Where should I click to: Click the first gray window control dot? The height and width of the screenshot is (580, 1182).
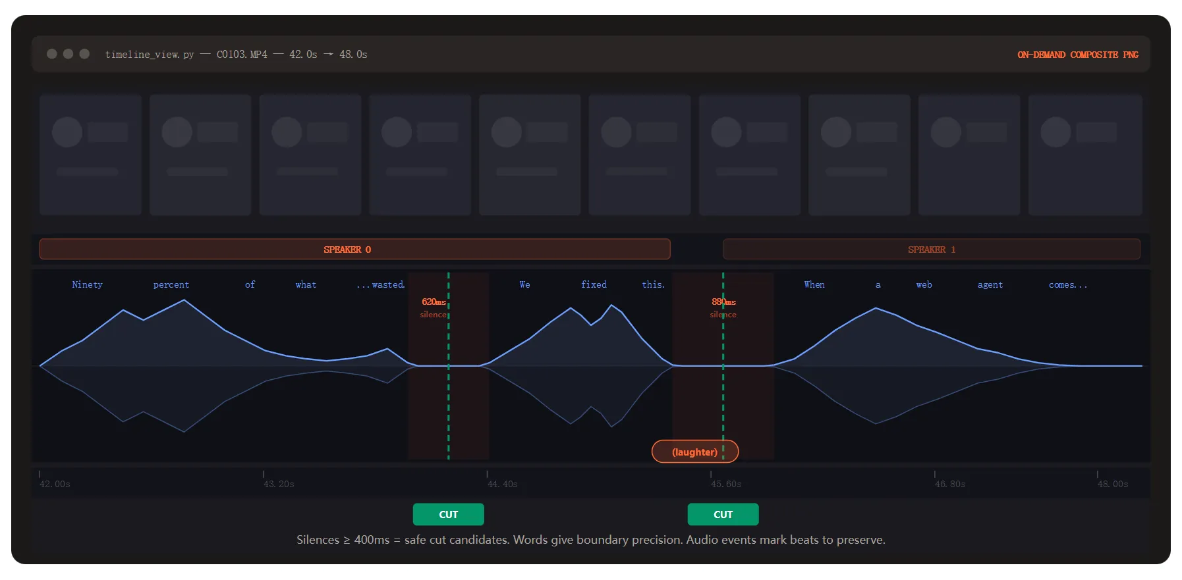(51, 54)
